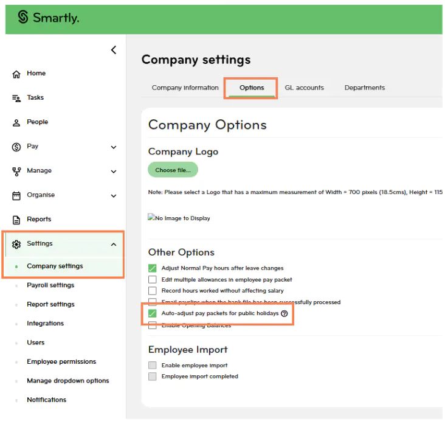The width and height of the screenshot is (445, 421).
Task: Expand the Pay menu chevron
Action: [x=114, y=147]
